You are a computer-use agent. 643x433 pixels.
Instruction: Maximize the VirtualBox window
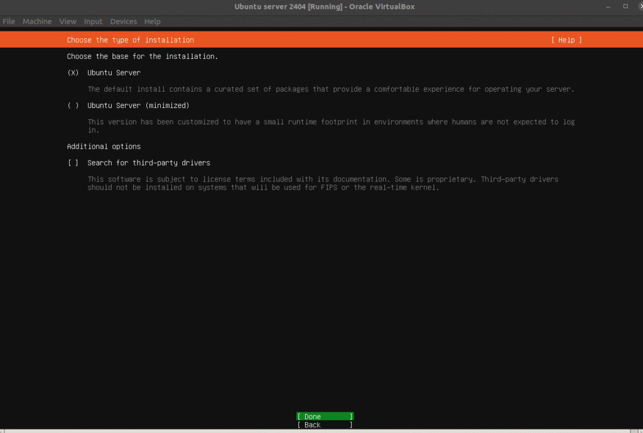(625, 6)
